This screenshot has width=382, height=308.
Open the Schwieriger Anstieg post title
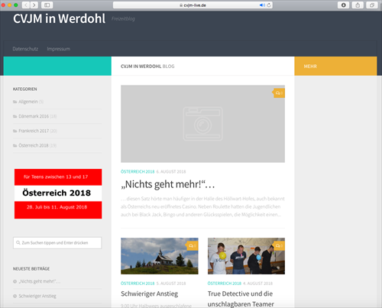pyautogui.click(x=149, y=293)
